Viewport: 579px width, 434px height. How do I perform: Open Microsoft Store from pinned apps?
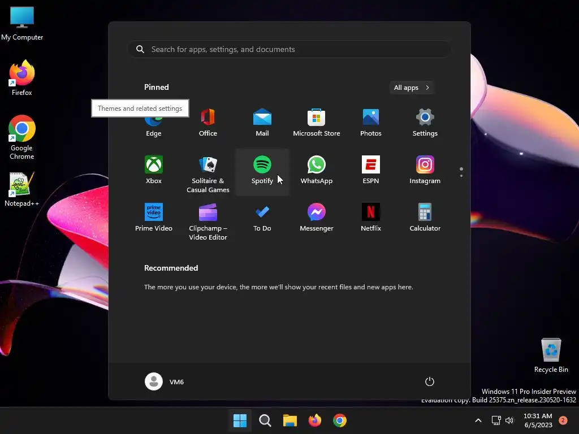pos(317,123)
